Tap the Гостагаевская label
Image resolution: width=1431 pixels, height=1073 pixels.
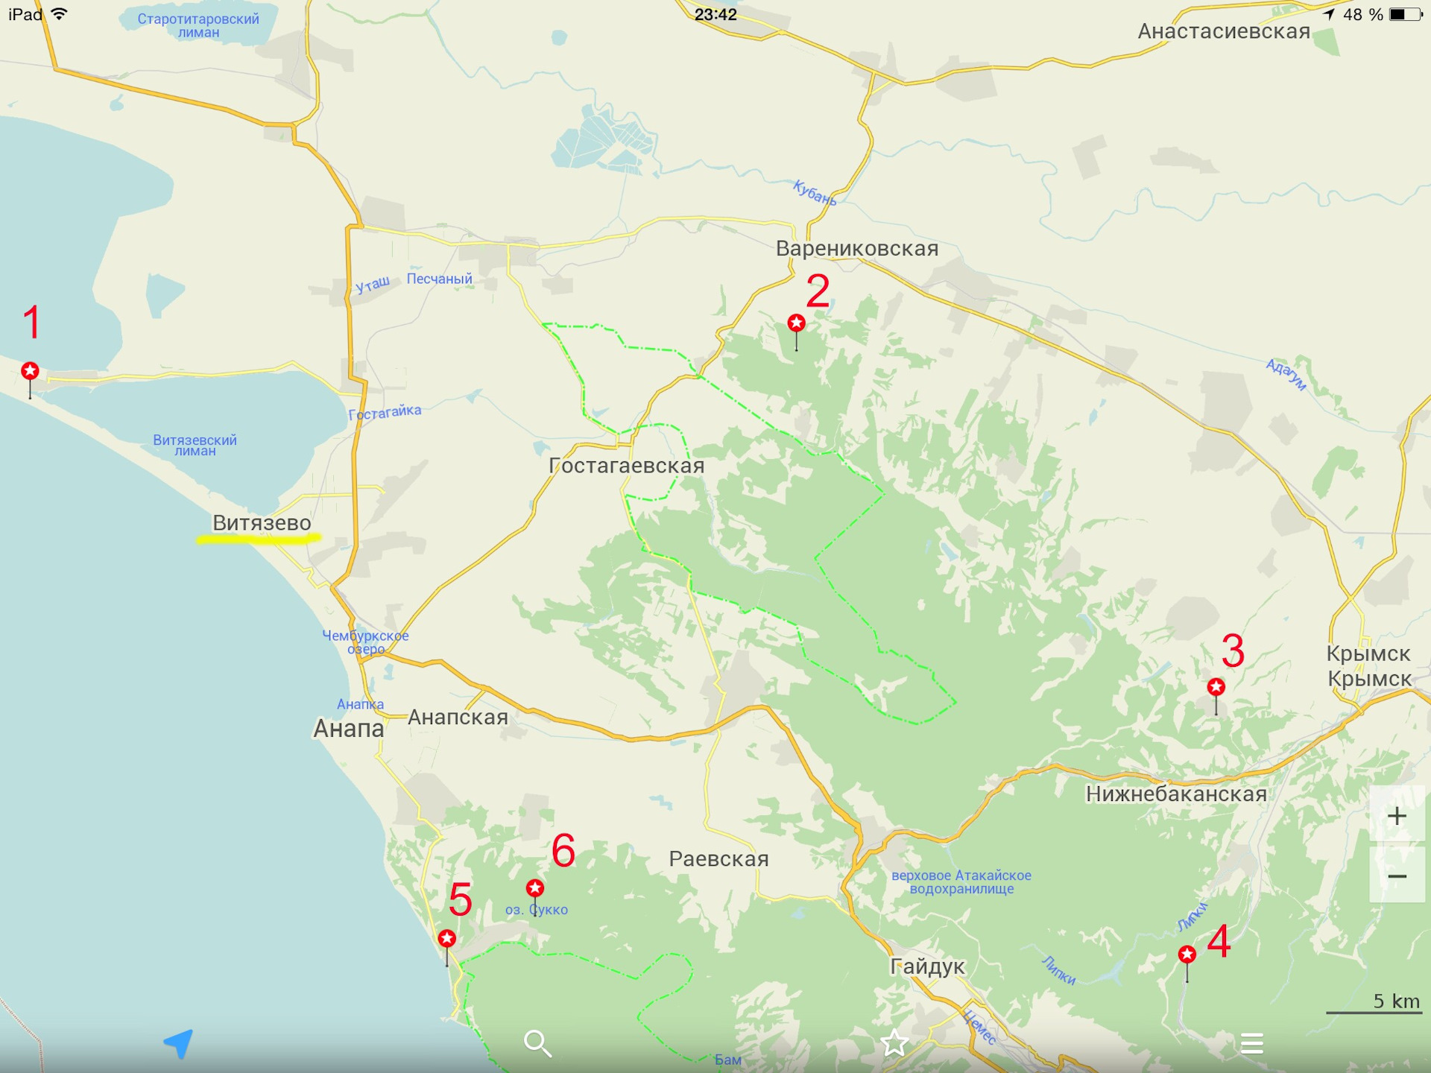click(x=627, y=466)
